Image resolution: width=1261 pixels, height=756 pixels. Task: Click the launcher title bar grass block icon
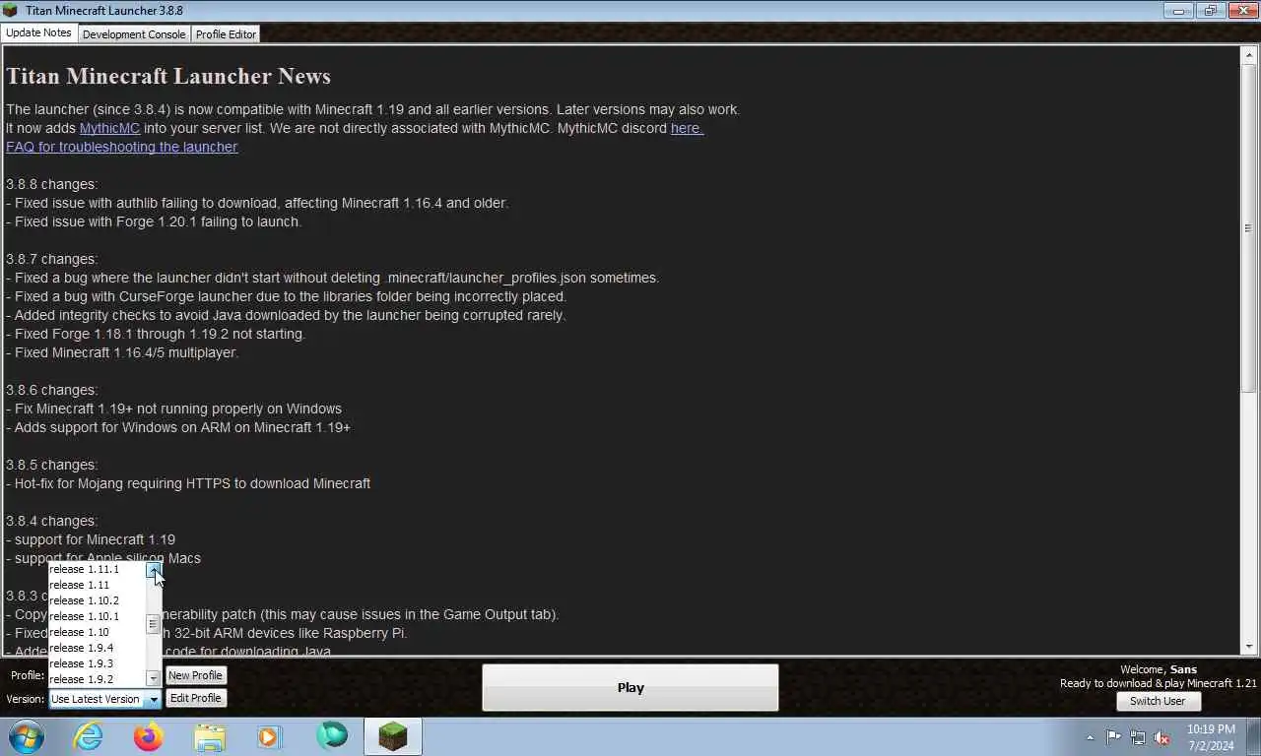(x=11, y=11)
